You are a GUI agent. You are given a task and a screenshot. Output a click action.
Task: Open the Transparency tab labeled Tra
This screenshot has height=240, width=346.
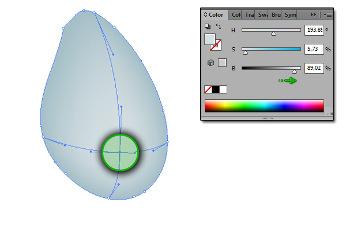(x=249, y=15)
